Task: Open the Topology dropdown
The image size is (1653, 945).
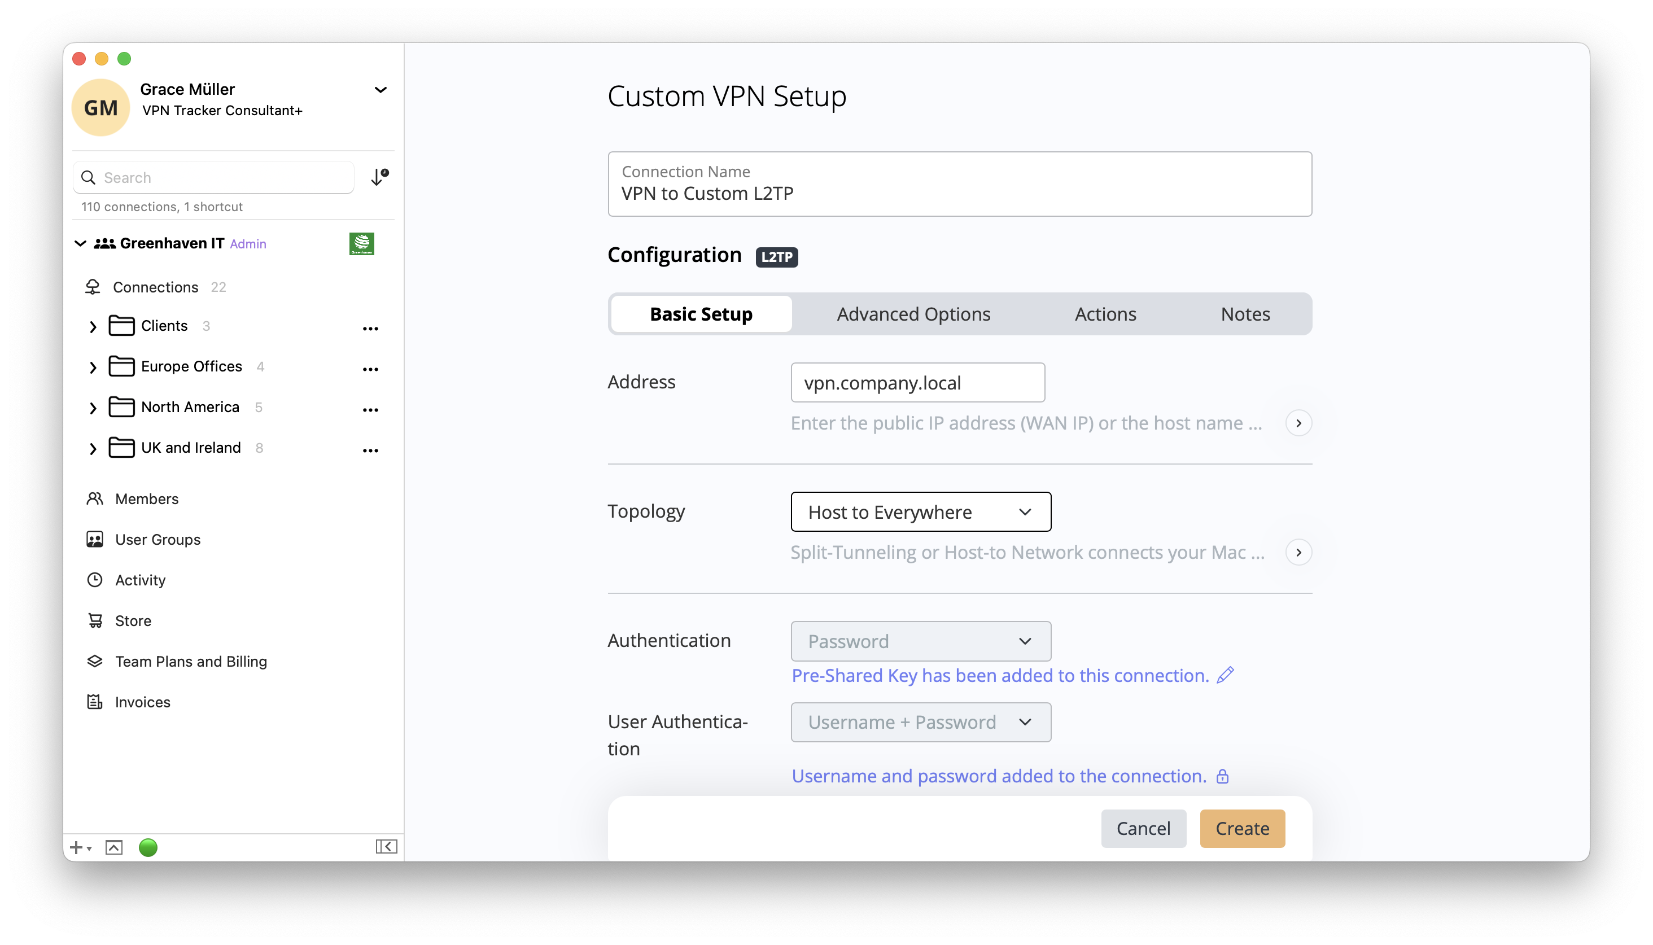Action: 920,512
